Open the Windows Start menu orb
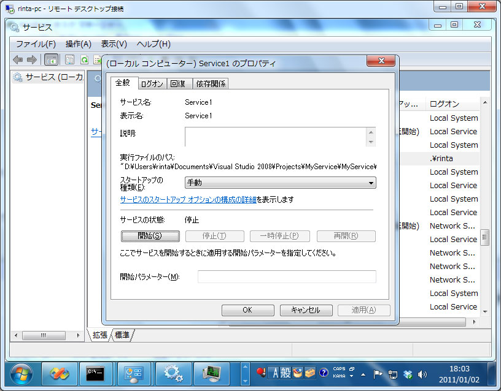The width and height of the screenshot is (501, 391). click(x=21, y=373)
